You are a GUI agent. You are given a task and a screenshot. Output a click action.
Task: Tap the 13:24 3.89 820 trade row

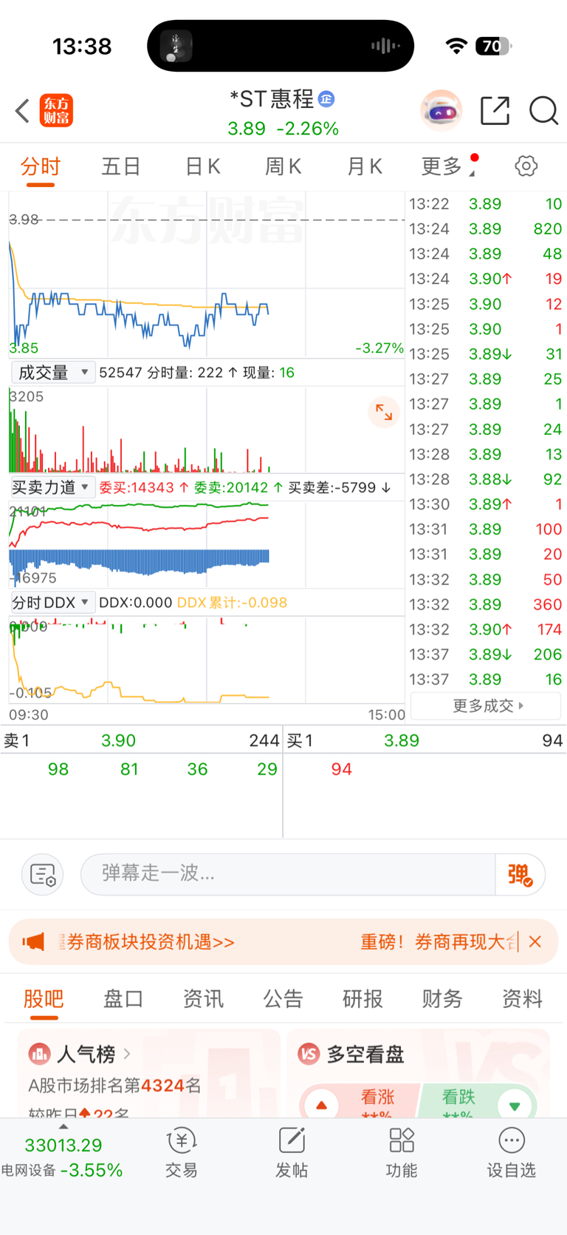[x=486, y=229]
